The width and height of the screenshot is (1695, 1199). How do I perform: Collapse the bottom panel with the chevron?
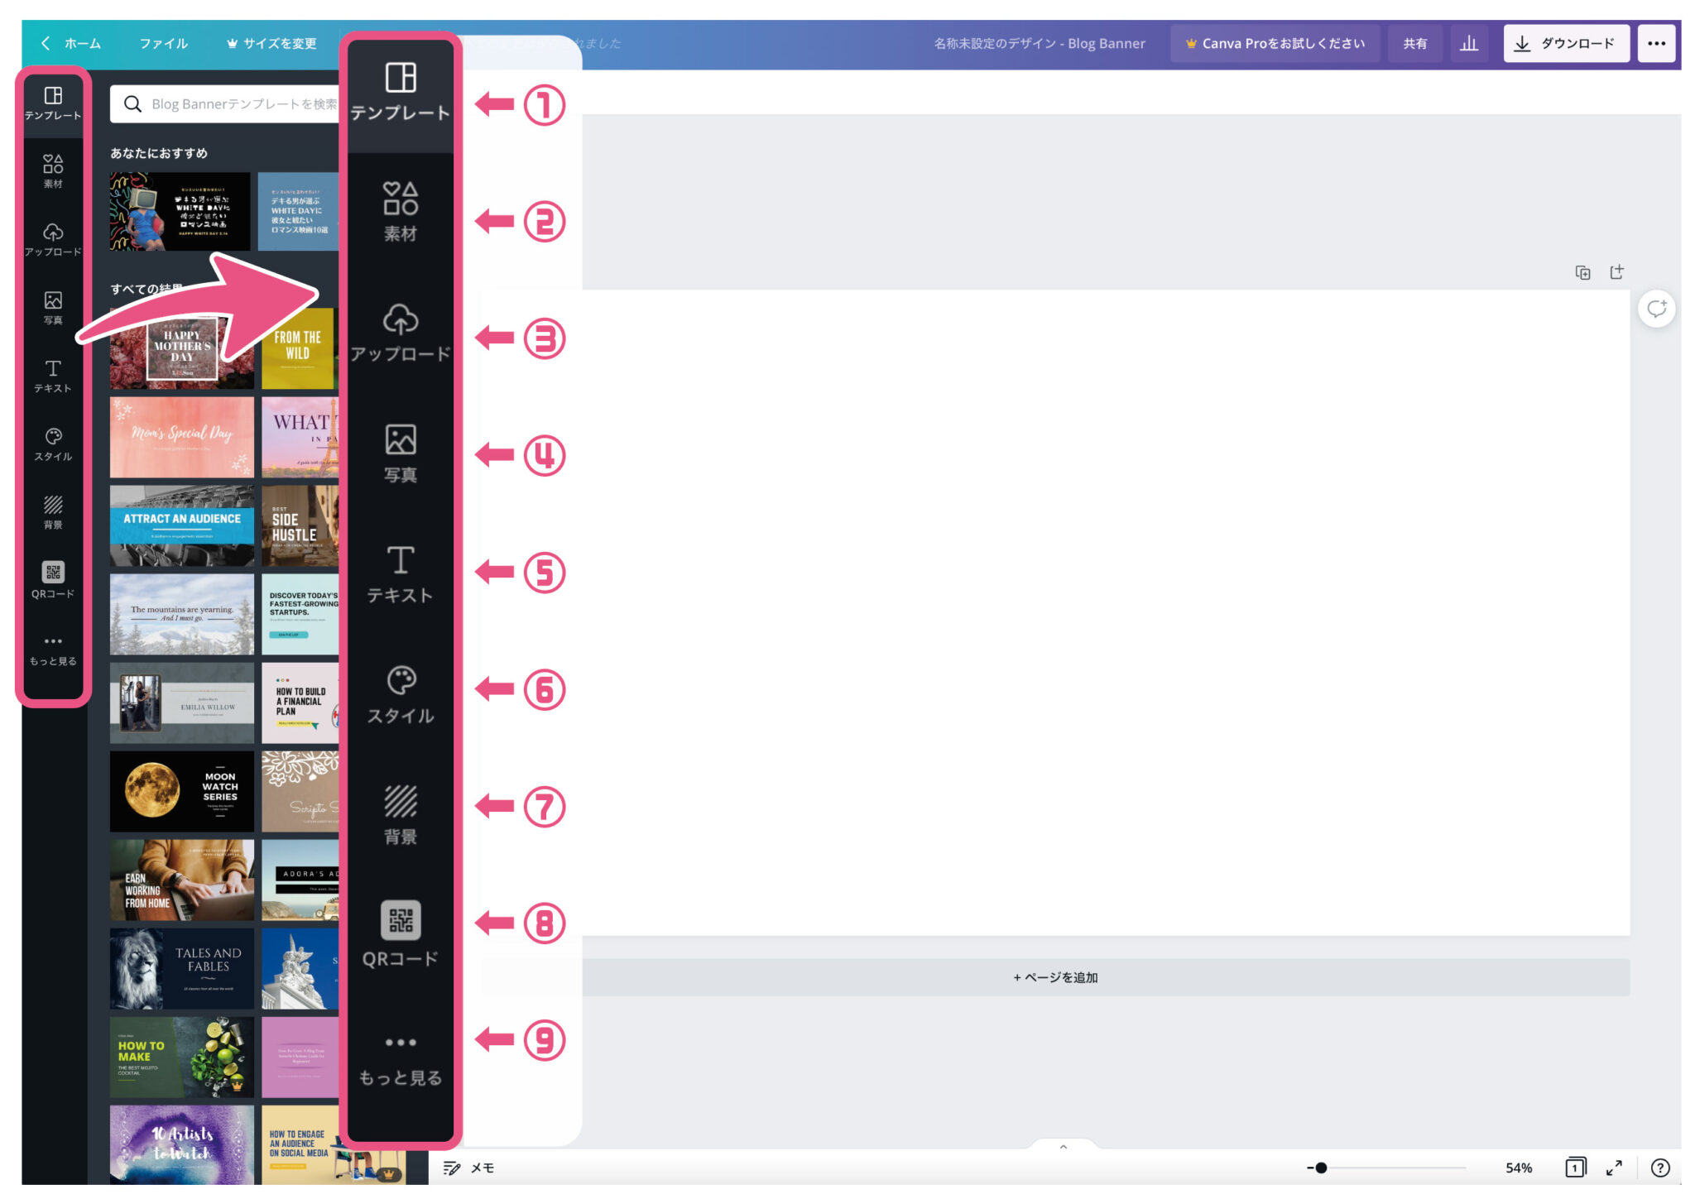(1063, 1147)
